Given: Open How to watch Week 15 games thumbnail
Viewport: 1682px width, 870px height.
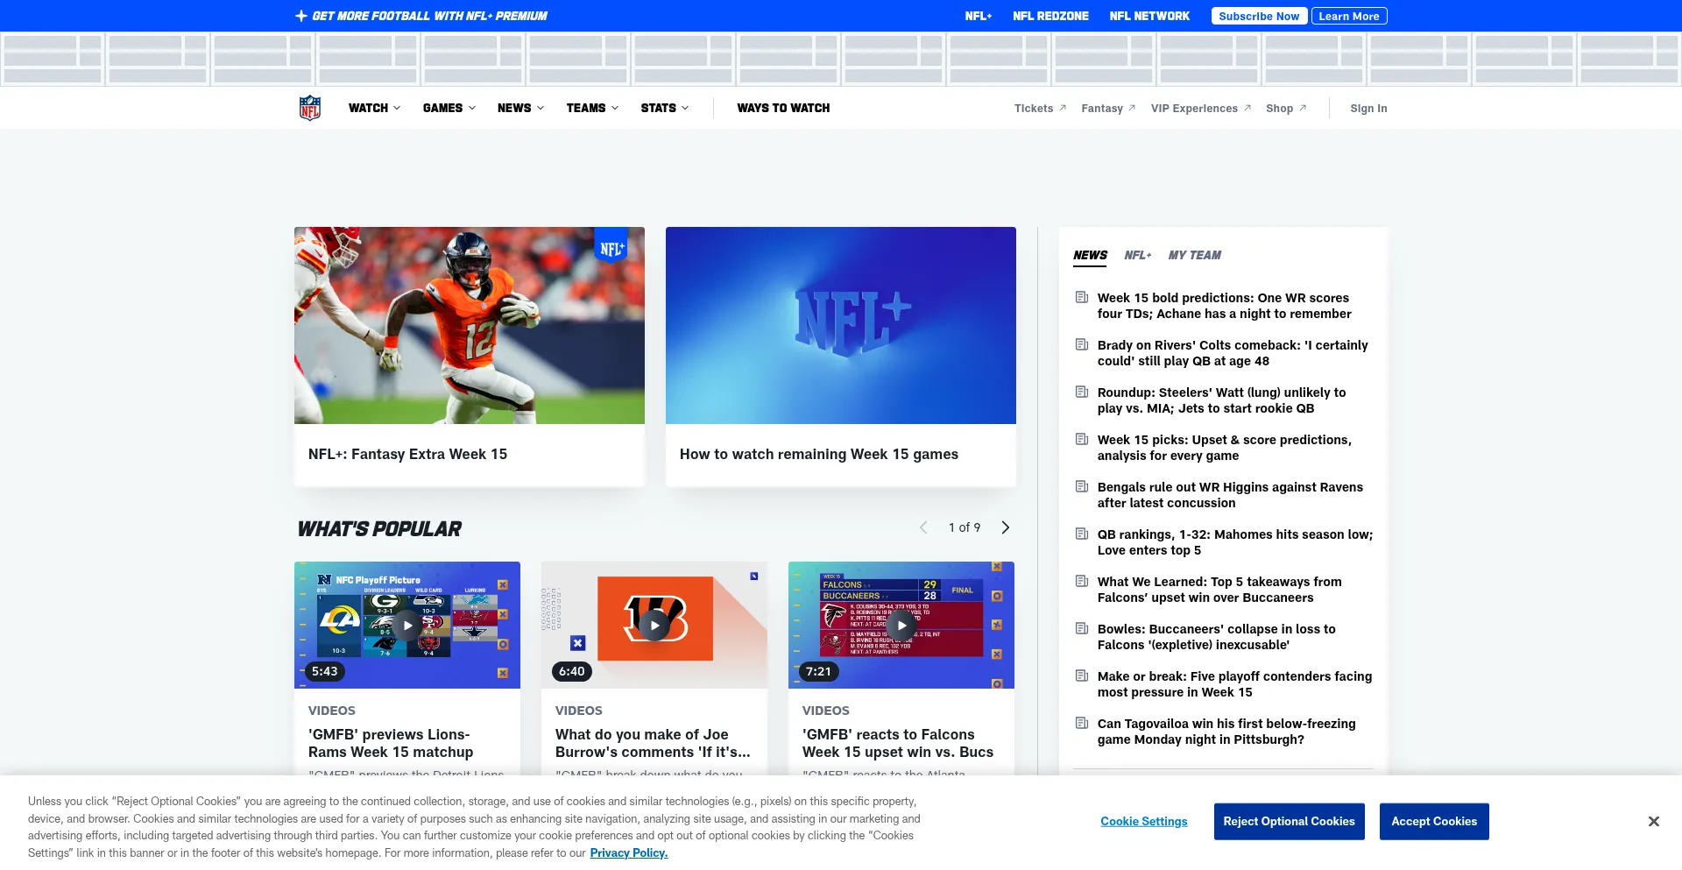Looking at the screenshot, I should point(841,325).
